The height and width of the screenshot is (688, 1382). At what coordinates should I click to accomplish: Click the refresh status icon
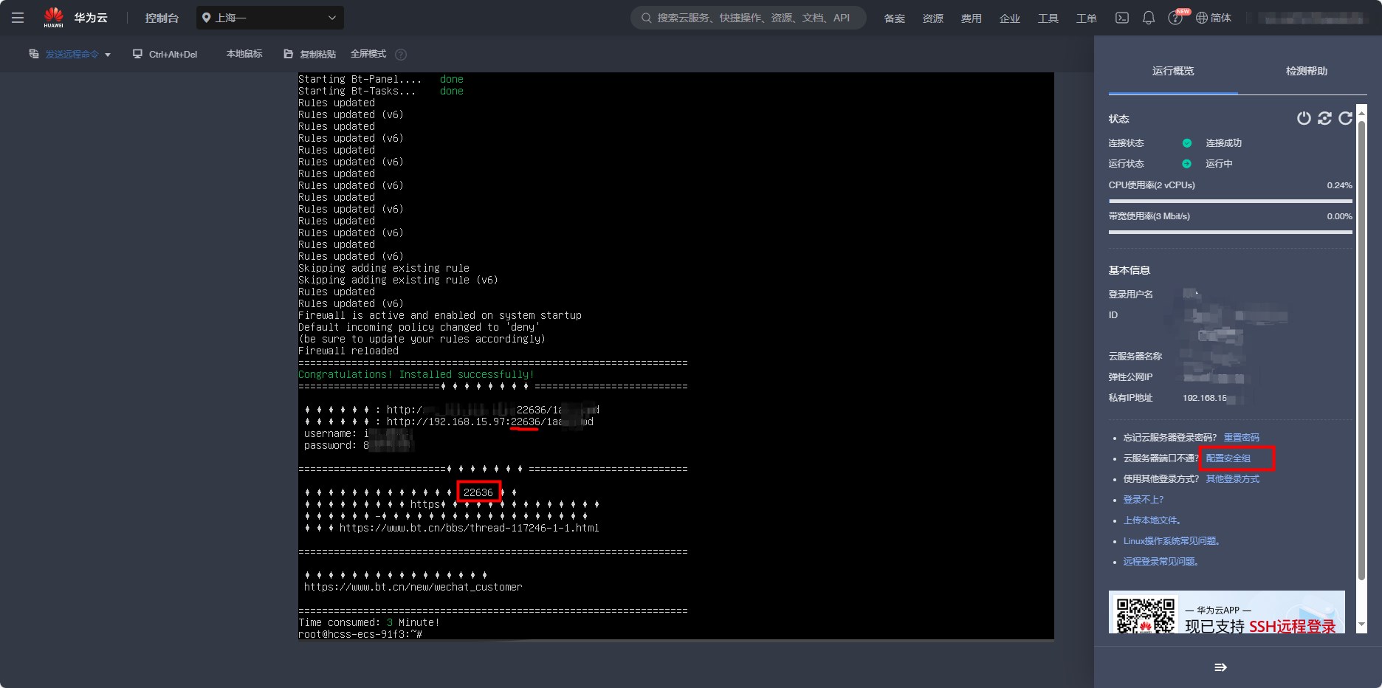point(1345,118)
